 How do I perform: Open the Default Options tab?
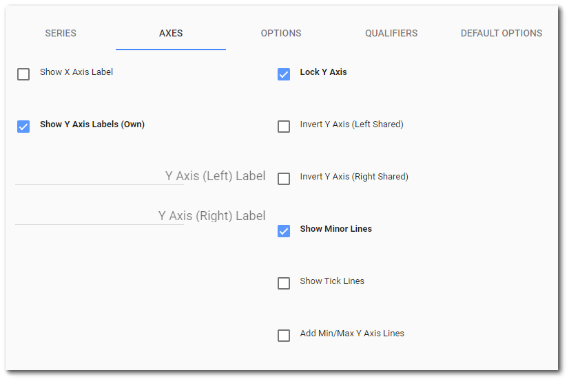pyautogui.click(x=501, y=33)
